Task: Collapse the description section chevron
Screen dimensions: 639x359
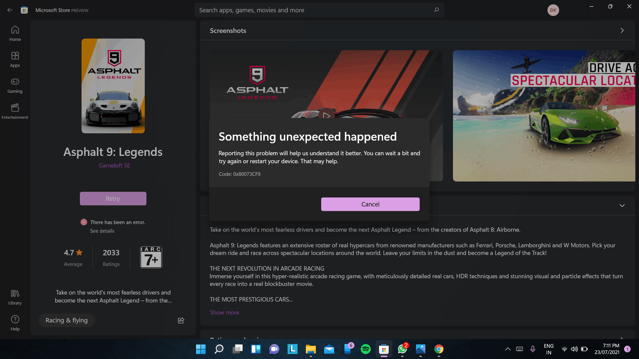Action: [622, 205]
